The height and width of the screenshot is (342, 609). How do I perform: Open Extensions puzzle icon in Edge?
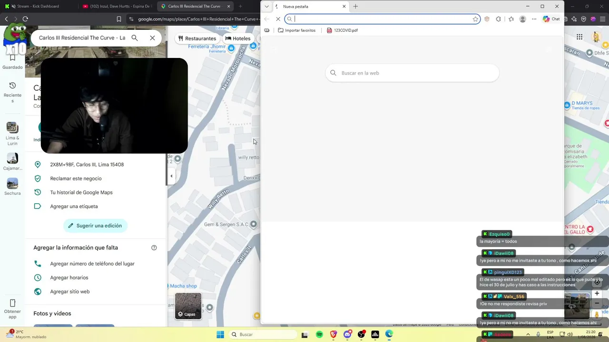click(x=498, y=19)
